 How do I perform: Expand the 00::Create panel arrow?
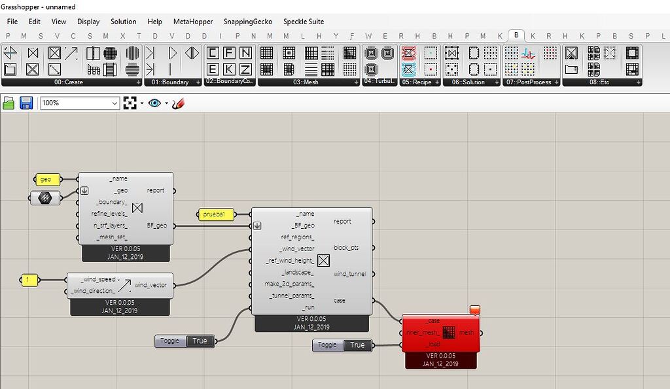click(138, 82)
